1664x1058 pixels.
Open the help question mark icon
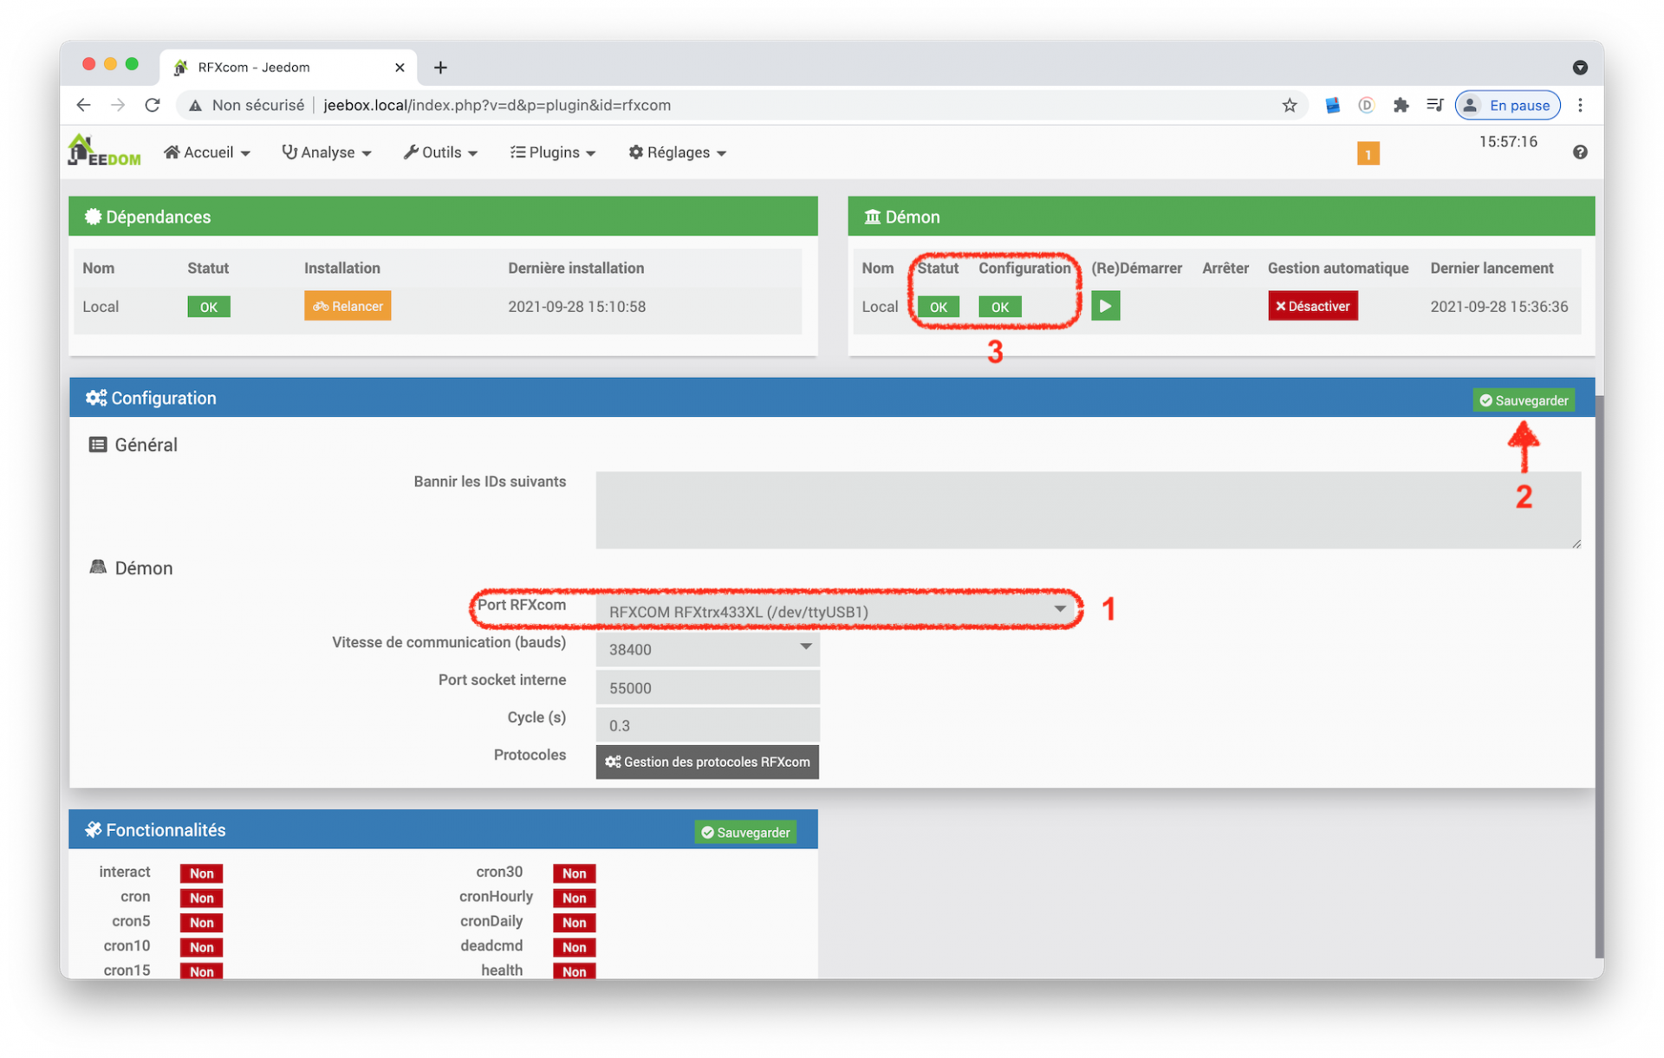click(x=1580, y=152)
